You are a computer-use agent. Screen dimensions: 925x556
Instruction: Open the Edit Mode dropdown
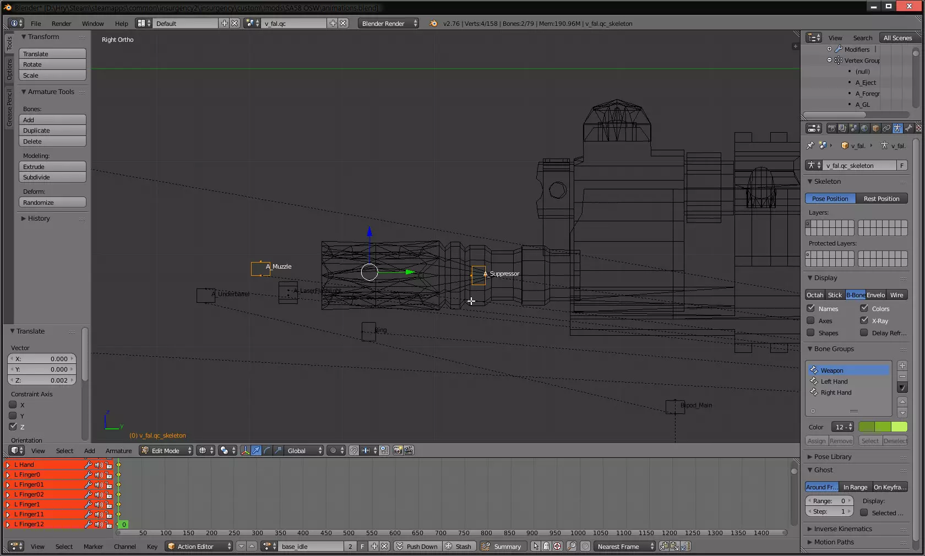tap(166, 451)
